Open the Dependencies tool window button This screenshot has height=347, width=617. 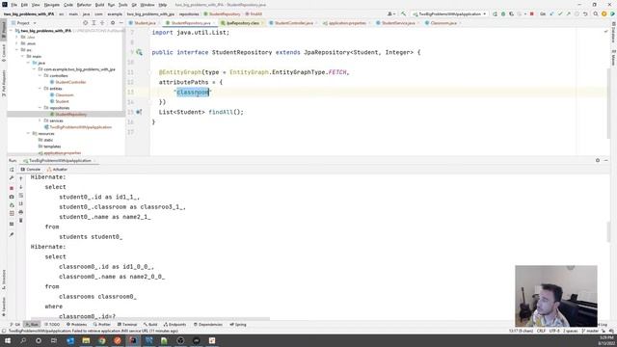click(x=208, y=325)
